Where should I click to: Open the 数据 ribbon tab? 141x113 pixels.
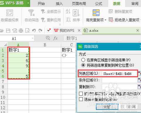pos(117,4)
